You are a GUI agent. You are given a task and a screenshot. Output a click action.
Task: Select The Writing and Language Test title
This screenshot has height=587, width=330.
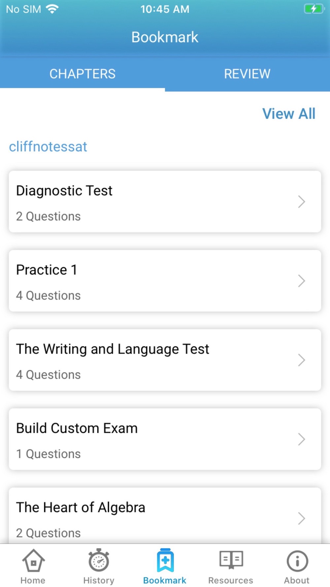point(113,349)
